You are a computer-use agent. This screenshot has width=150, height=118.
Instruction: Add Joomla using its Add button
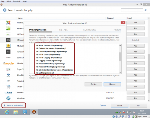(x=136, y=23)
